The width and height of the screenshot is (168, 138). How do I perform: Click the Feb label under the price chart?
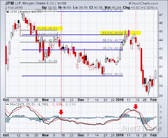pyautogui.click(x=154, y=100)
